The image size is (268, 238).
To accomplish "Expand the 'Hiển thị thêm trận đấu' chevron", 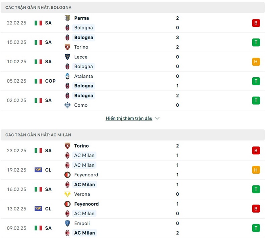I will (157, 118).
